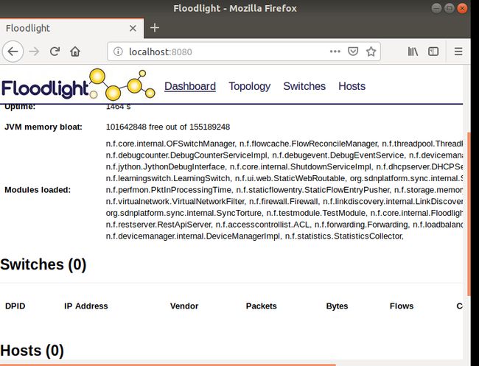Open the Dashboard page
The width and height of the screenshot is (479, 366).
pos(190,86)
